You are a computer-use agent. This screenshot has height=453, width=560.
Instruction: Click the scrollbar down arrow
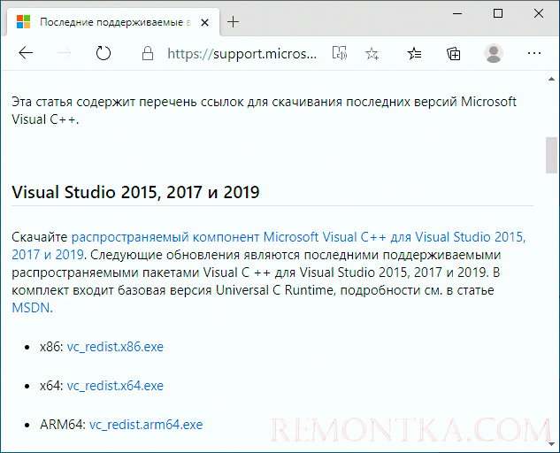tap(551, 444)
